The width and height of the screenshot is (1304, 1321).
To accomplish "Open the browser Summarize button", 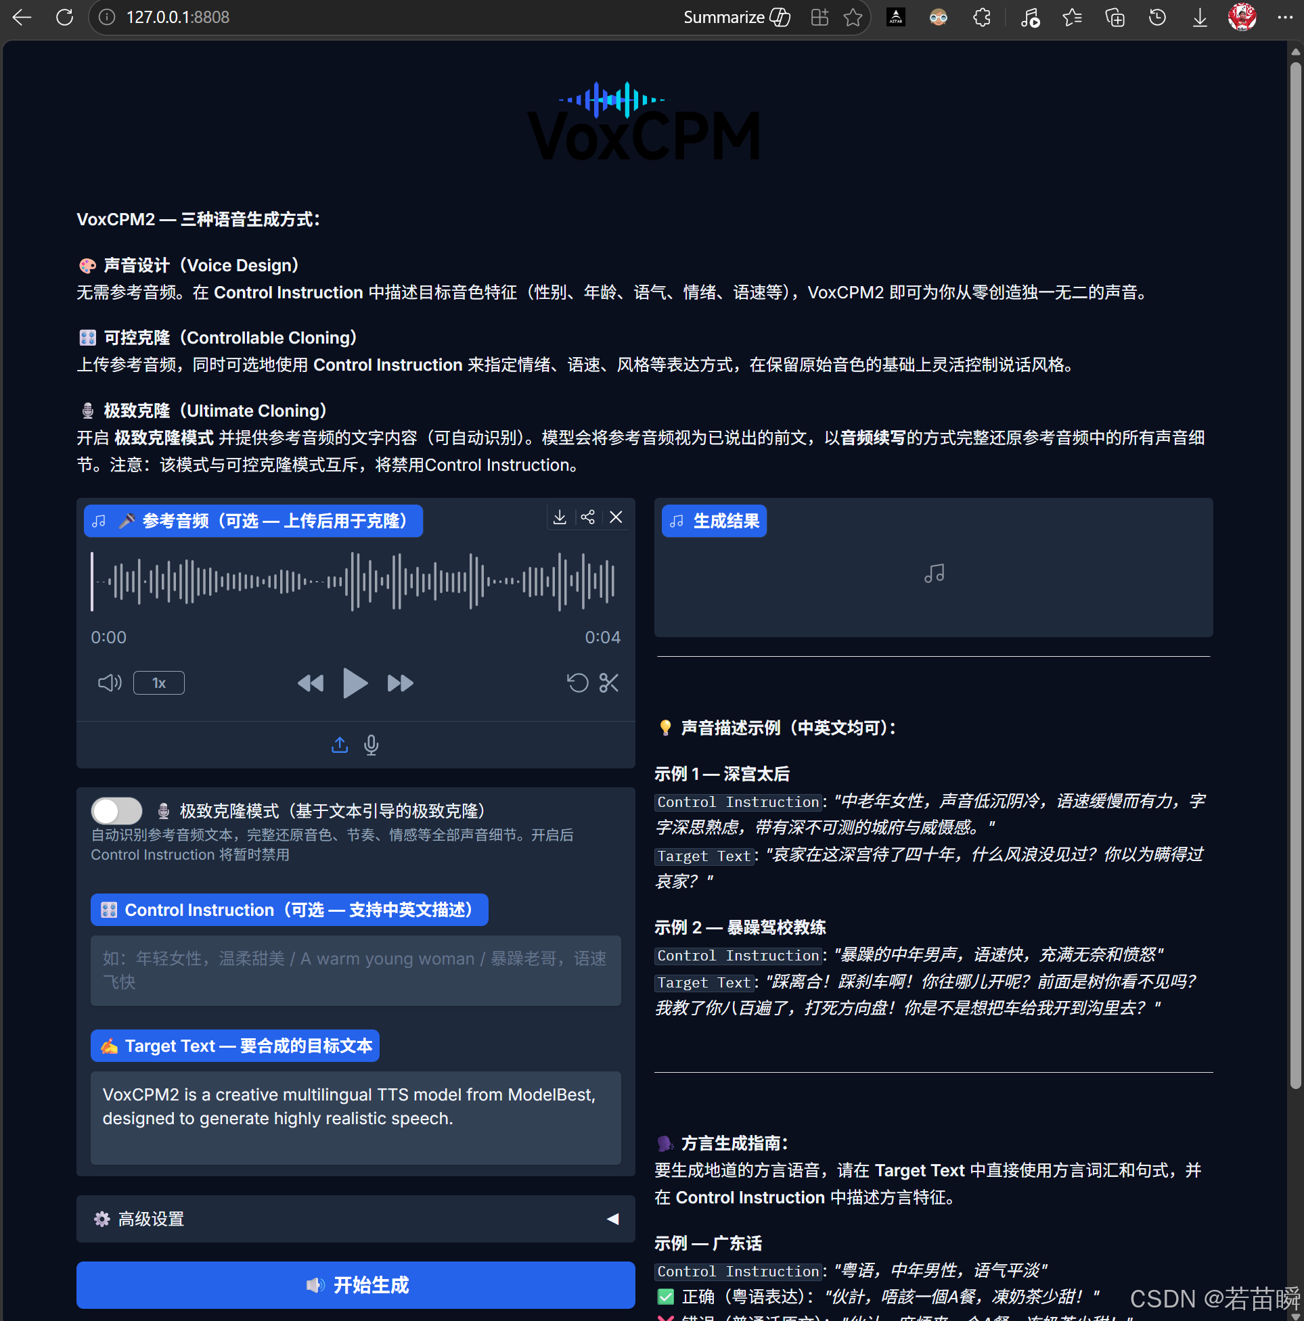I will (x=736, y=18).
